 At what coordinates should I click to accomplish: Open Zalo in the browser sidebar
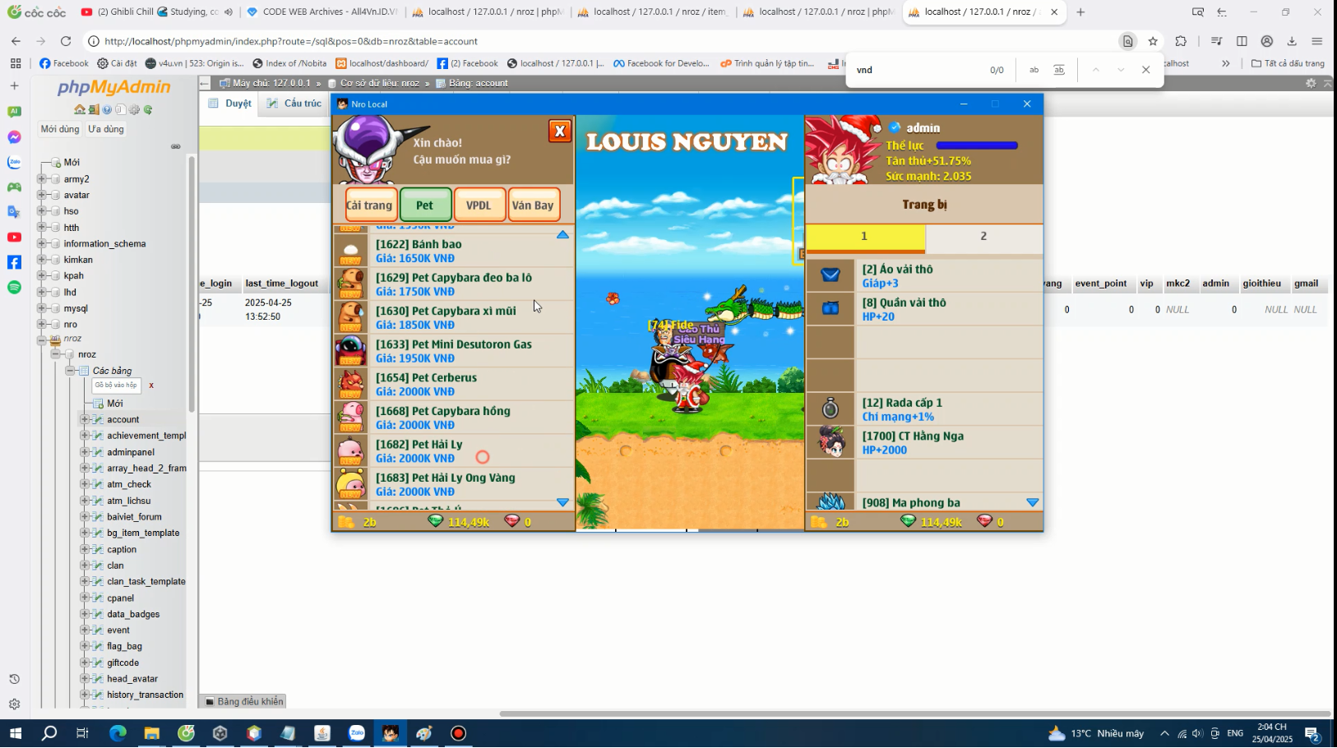(14, 162)
